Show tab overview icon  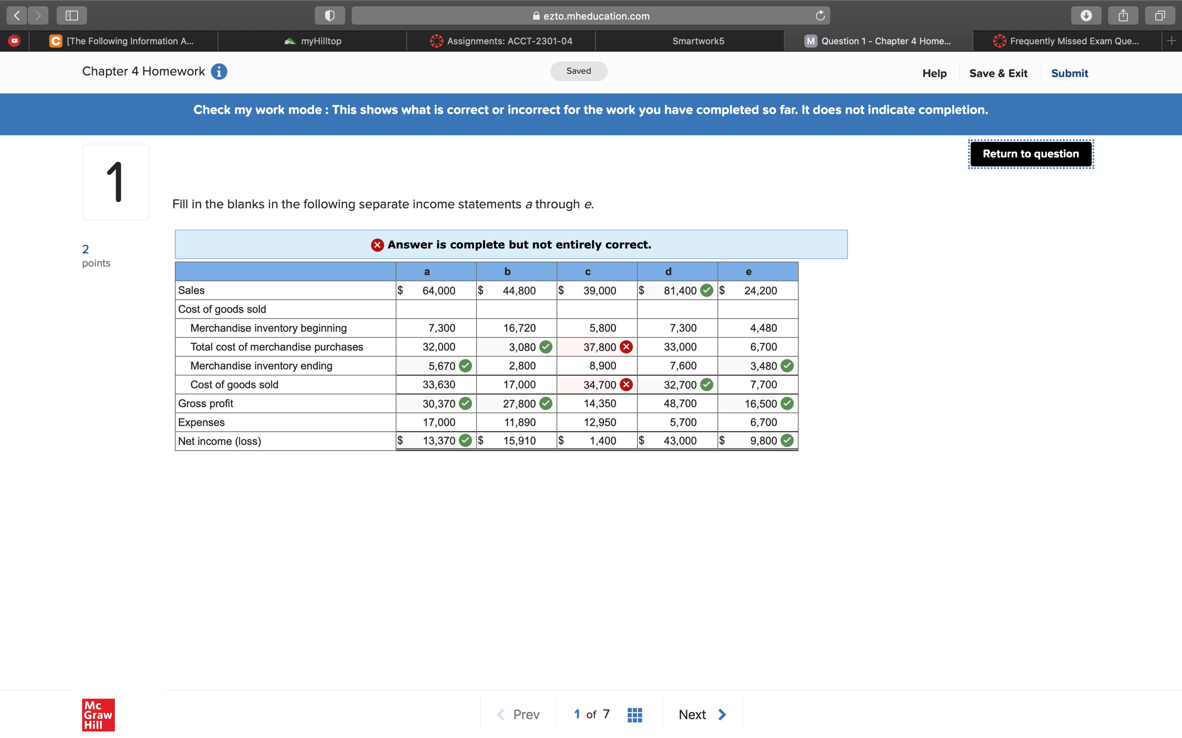[1160, 16]
